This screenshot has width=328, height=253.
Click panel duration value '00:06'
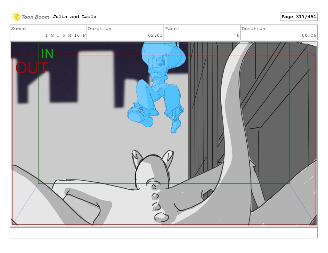tap(309, 35)
